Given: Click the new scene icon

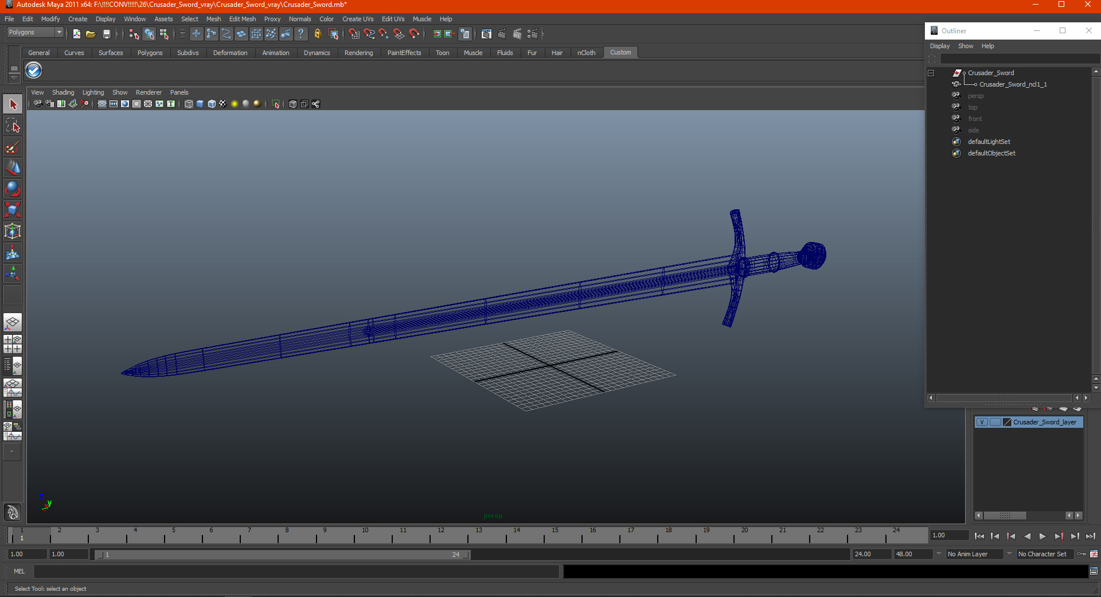Looking at the screenshot, I should coord(76,34).
